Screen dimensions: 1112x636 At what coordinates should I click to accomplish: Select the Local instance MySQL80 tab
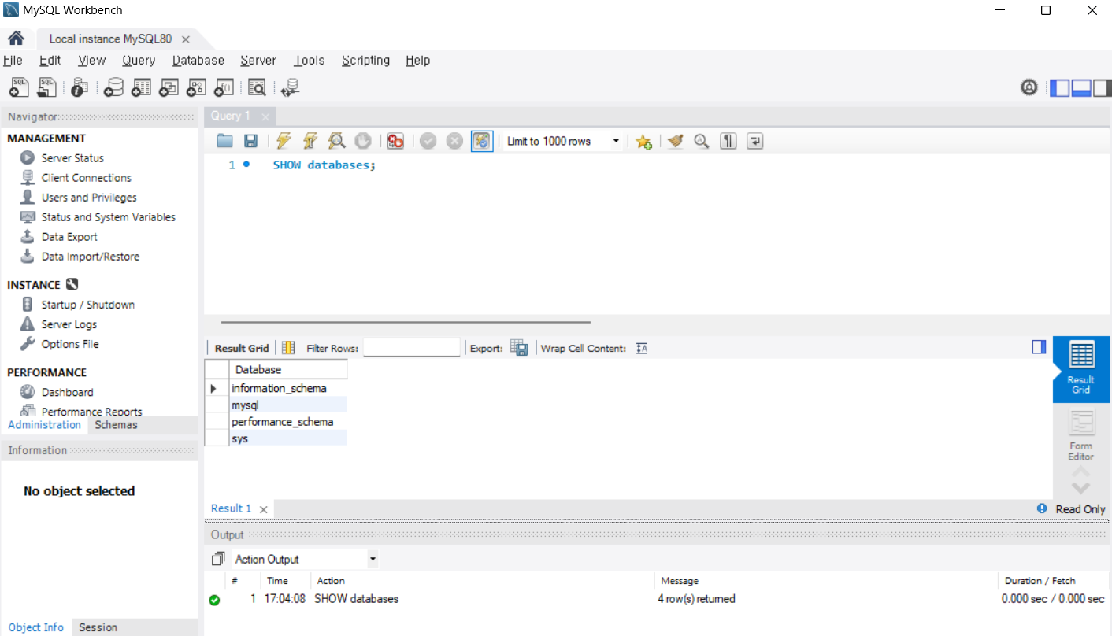pos(110,39)
